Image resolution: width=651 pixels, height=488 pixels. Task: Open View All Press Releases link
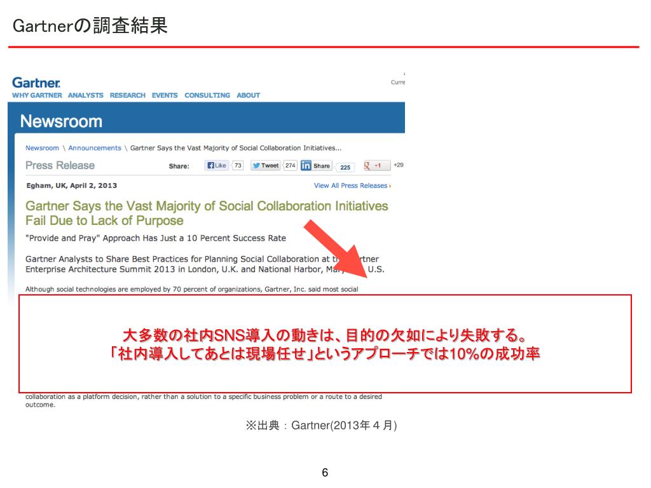coord(352,186)
